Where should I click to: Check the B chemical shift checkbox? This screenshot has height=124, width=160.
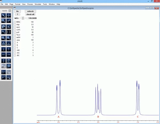pyautogui.click(x=15, y=45)
